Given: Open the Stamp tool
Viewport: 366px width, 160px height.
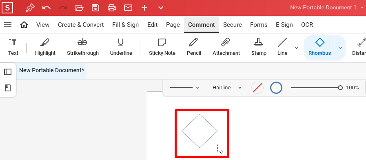Looking at the screenshot, I should [259, 48].
